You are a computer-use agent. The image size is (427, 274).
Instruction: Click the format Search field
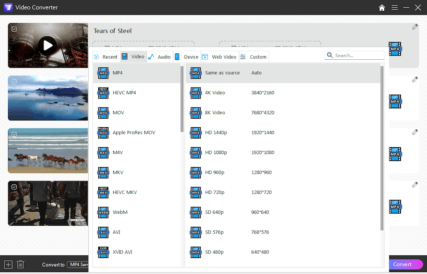tap(354, 55)
